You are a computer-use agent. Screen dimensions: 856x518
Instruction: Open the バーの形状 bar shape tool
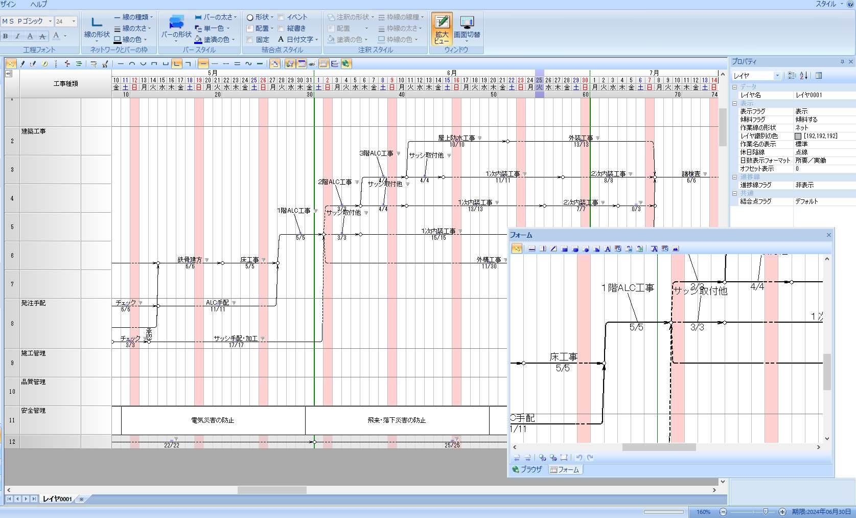pos(176,28)
